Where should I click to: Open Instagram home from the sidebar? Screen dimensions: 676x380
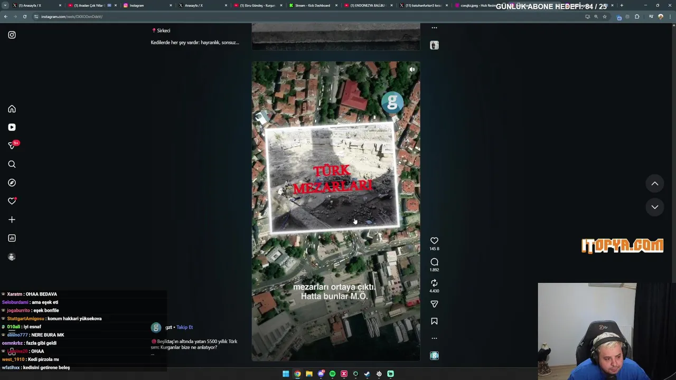[12, 109]
